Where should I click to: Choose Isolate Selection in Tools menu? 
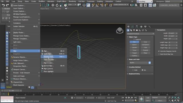[25, 26]
